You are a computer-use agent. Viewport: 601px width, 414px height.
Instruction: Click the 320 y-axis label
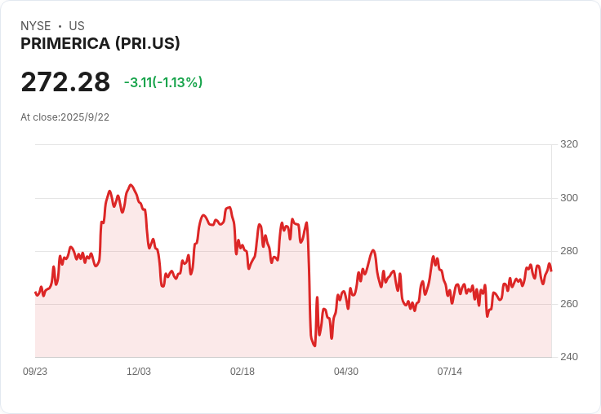[568, 144]
